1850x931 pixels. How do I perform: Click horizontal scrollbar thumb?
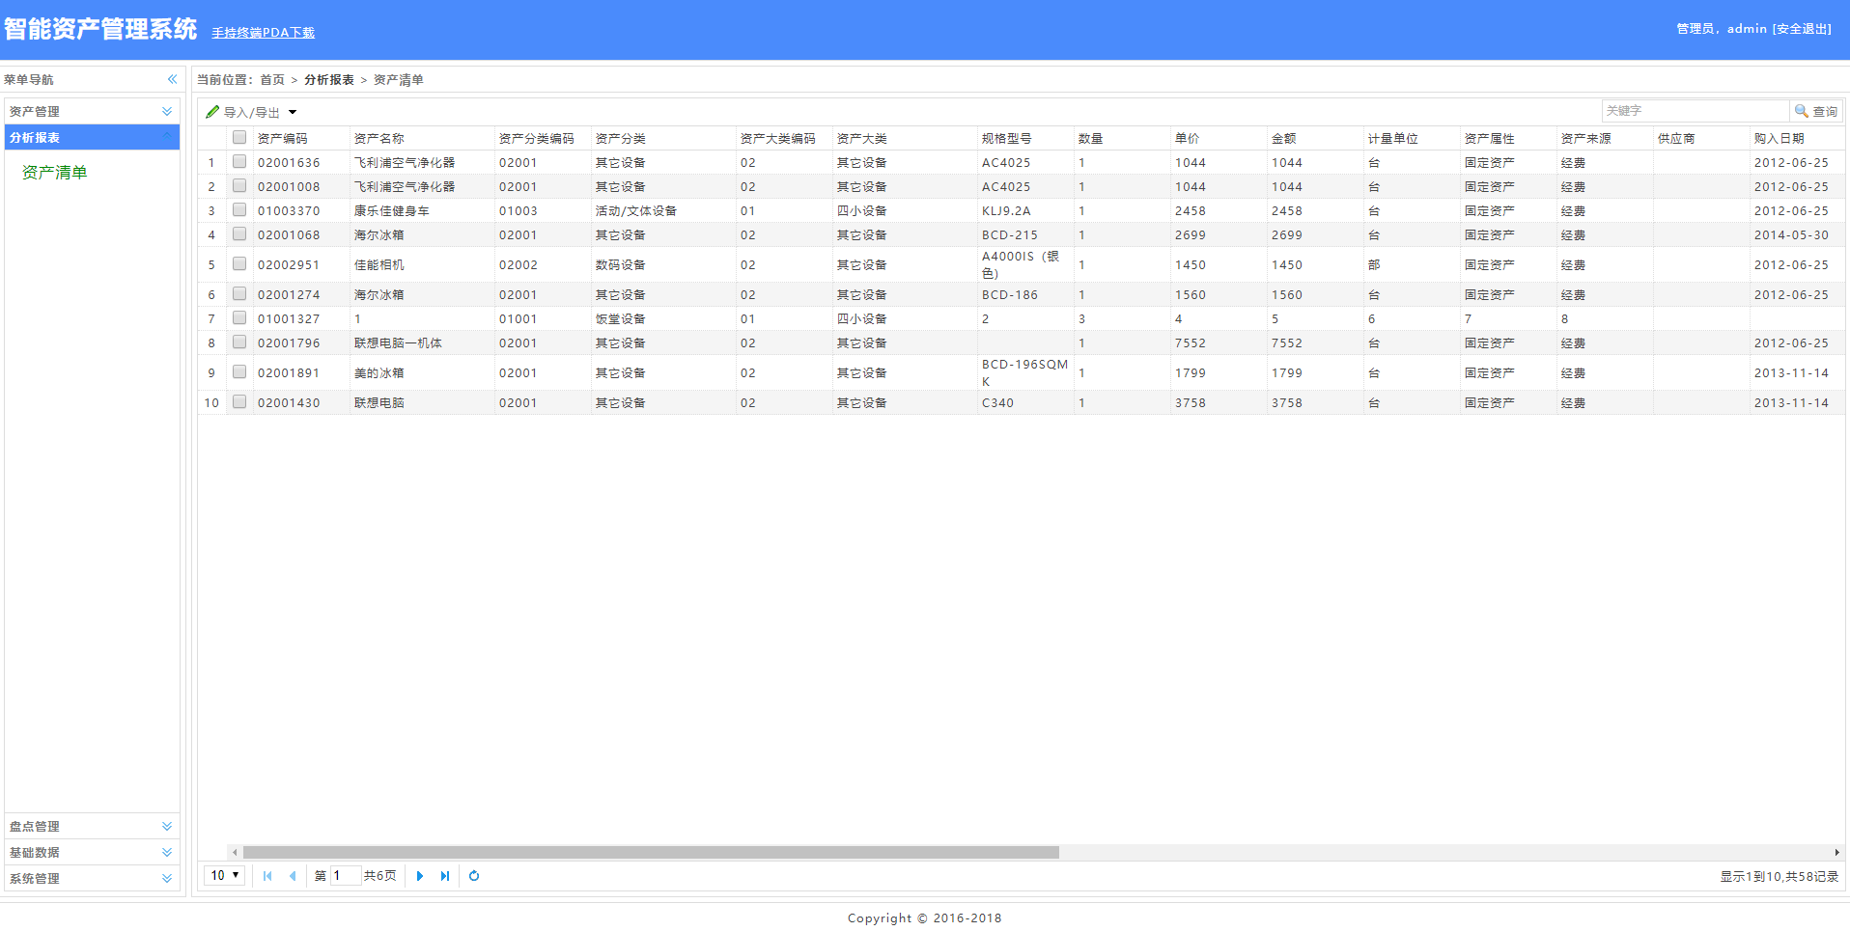pos(651,853)
